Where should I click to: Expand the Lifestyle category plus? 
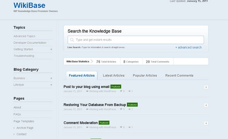coord(51,85)
